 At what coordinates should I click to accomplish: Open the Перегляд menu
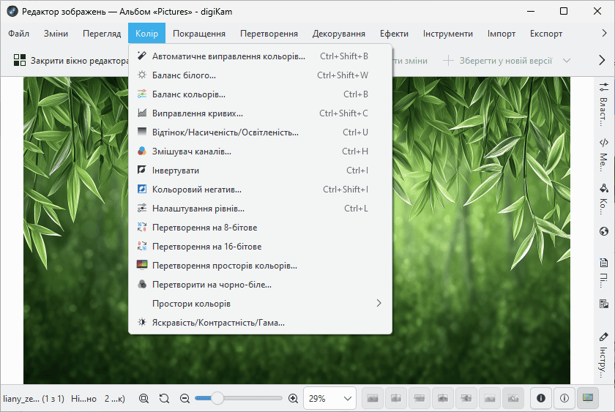pyautogui.click(x=102, y=34)
